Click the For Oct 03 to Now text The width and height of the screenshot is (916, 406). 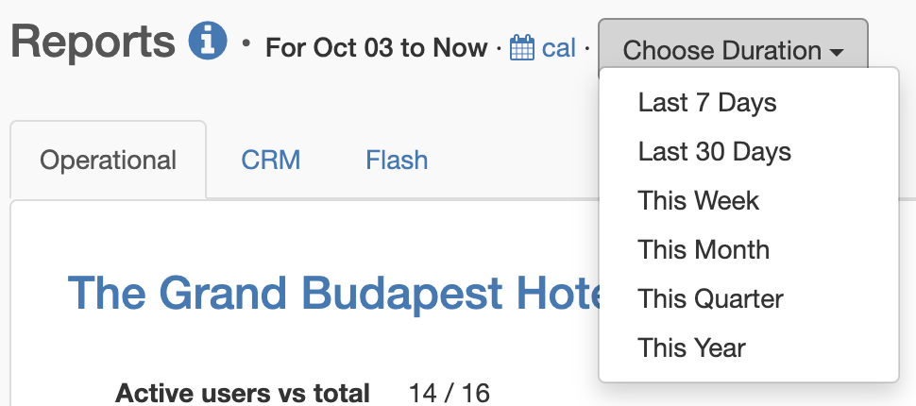click(376, 48)
